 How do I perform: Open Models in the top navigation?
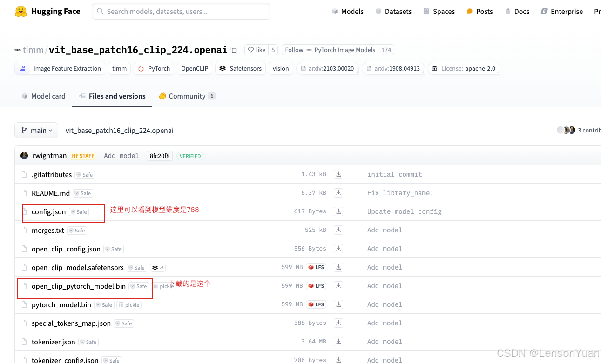click(348, 11)
